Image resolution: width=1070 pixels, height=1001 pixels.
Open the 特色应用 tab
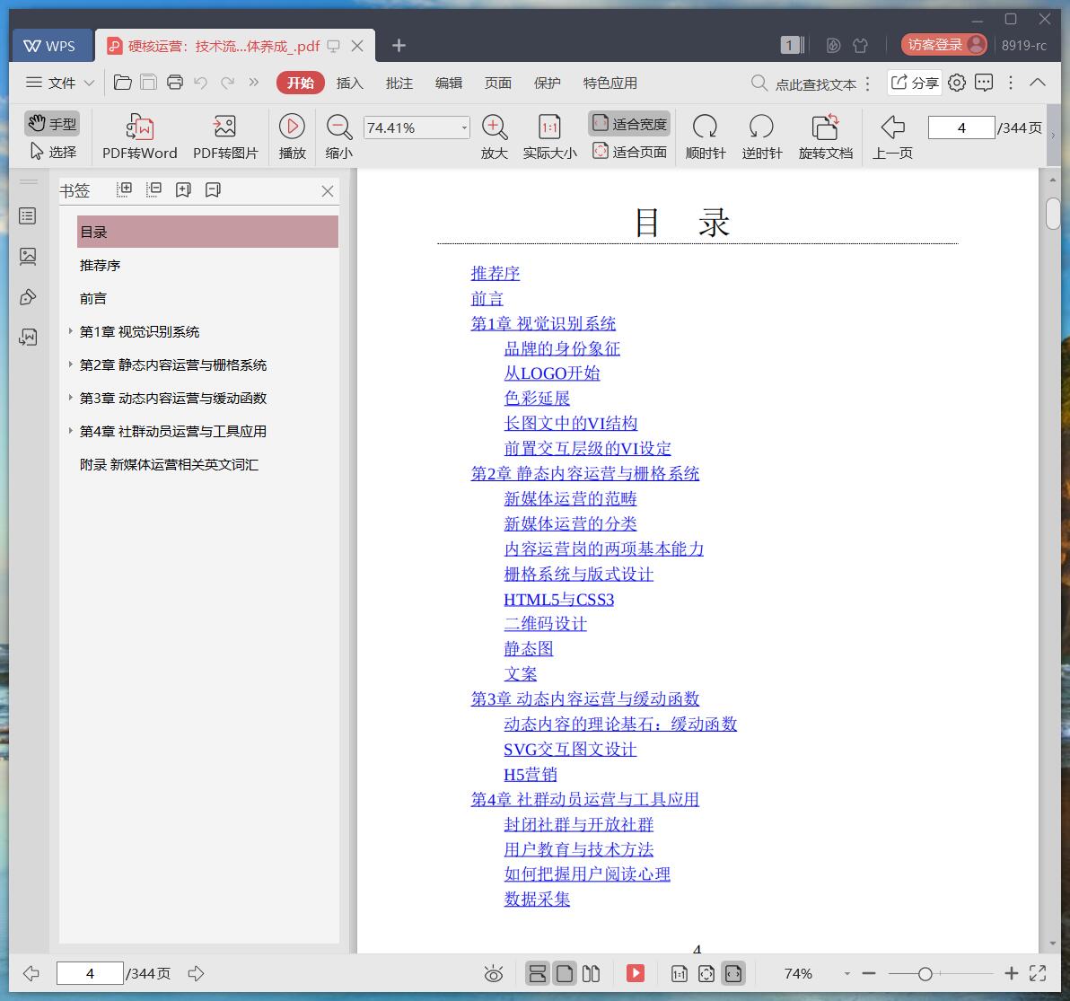(610, 83)
